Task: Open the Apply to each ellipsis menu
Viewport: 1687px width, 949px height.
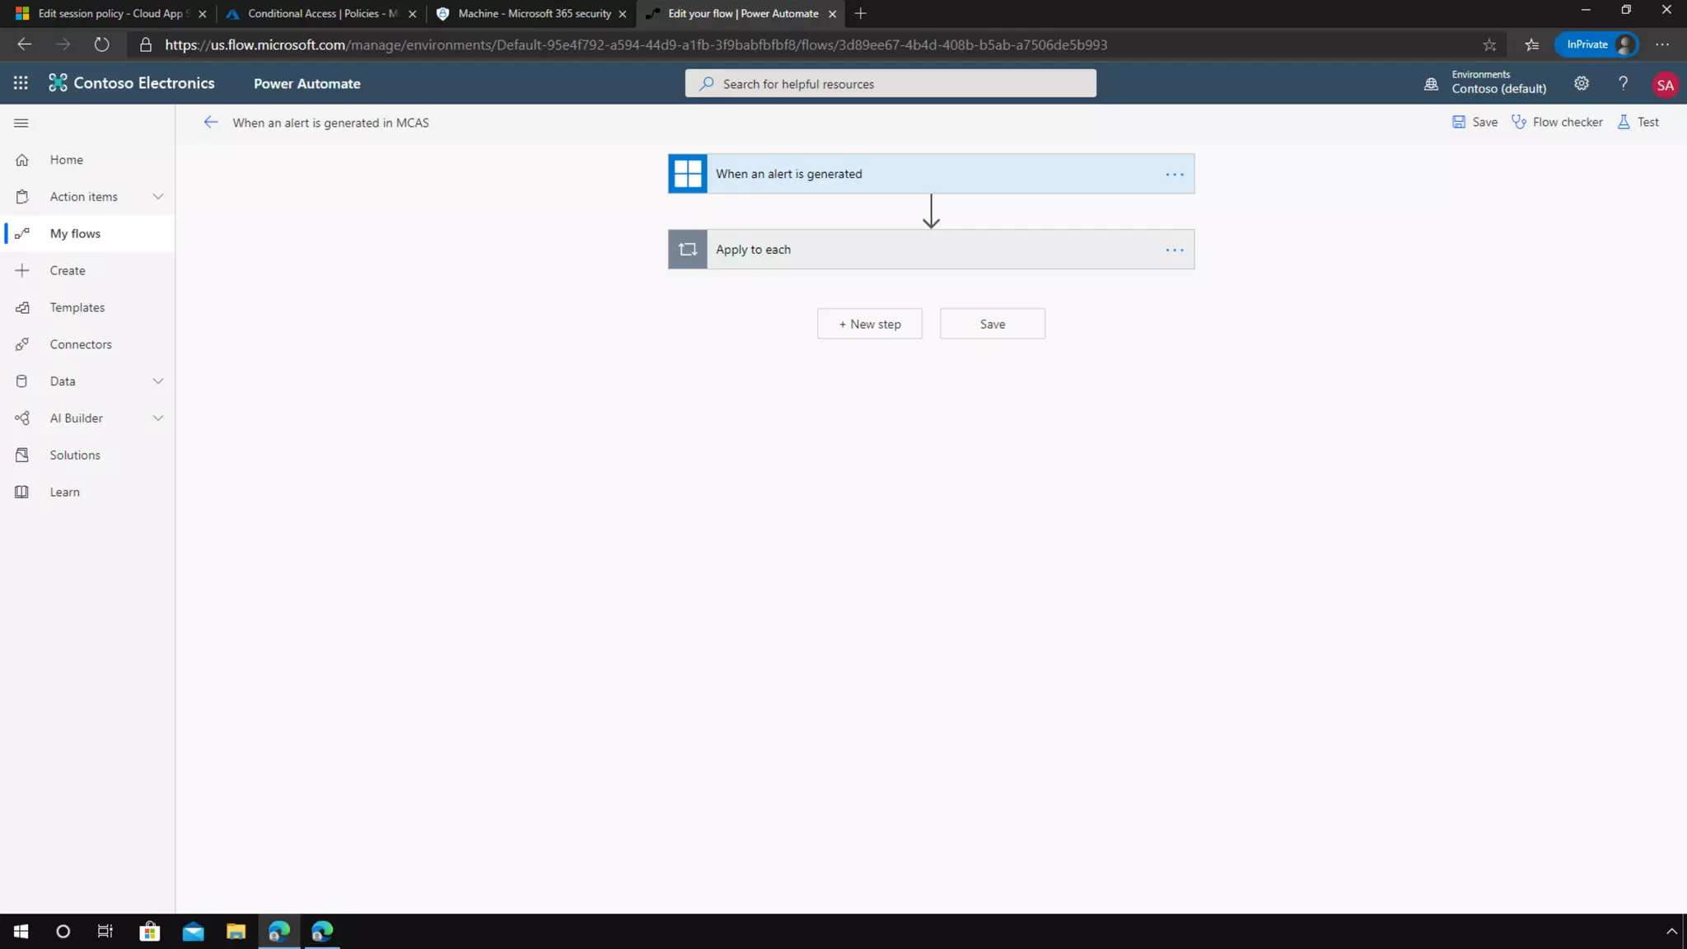Action: pyautogui.click(x=1175, y=250)
